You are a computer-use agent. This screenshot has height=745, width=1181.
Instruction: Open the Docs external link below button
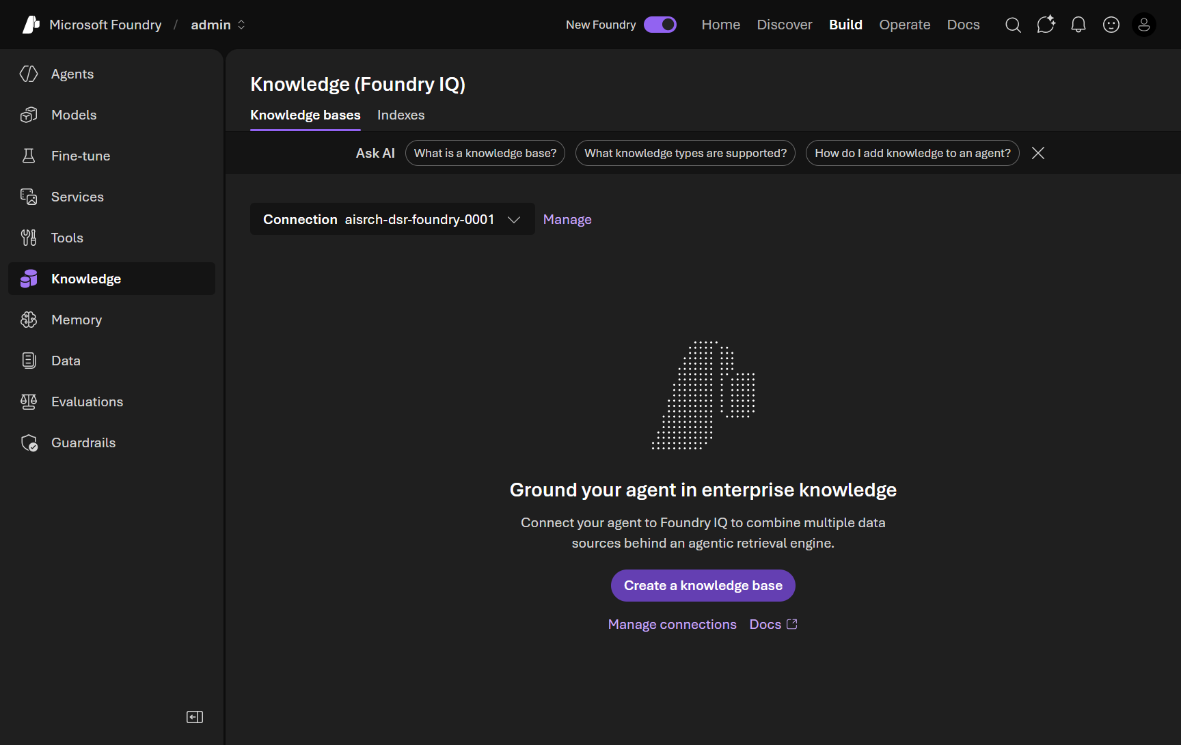click(774, 624)
